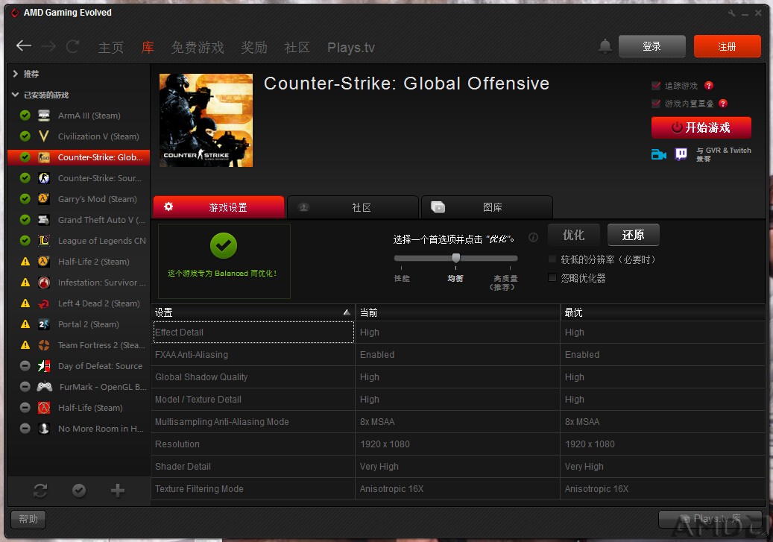Screen dimensions: 773x542
Task: Switch to the 图库 tab
Action: [x=487, y=207]
